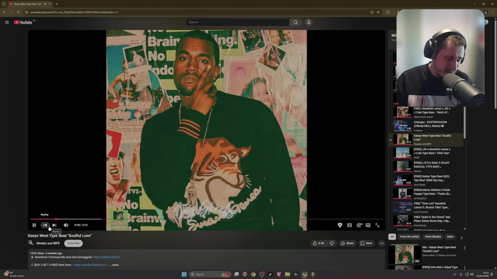Screen dimensions: 497x279
Task: Select the From the series chip
Action: tap(409, 237)
